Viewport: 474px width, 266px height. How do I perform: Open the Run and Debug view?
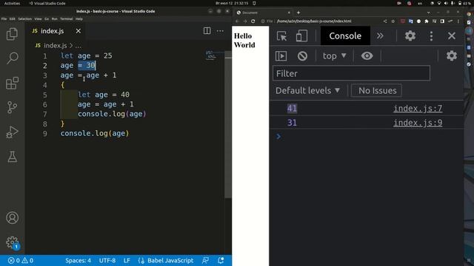pyautogui.click(x=12, y=132)
